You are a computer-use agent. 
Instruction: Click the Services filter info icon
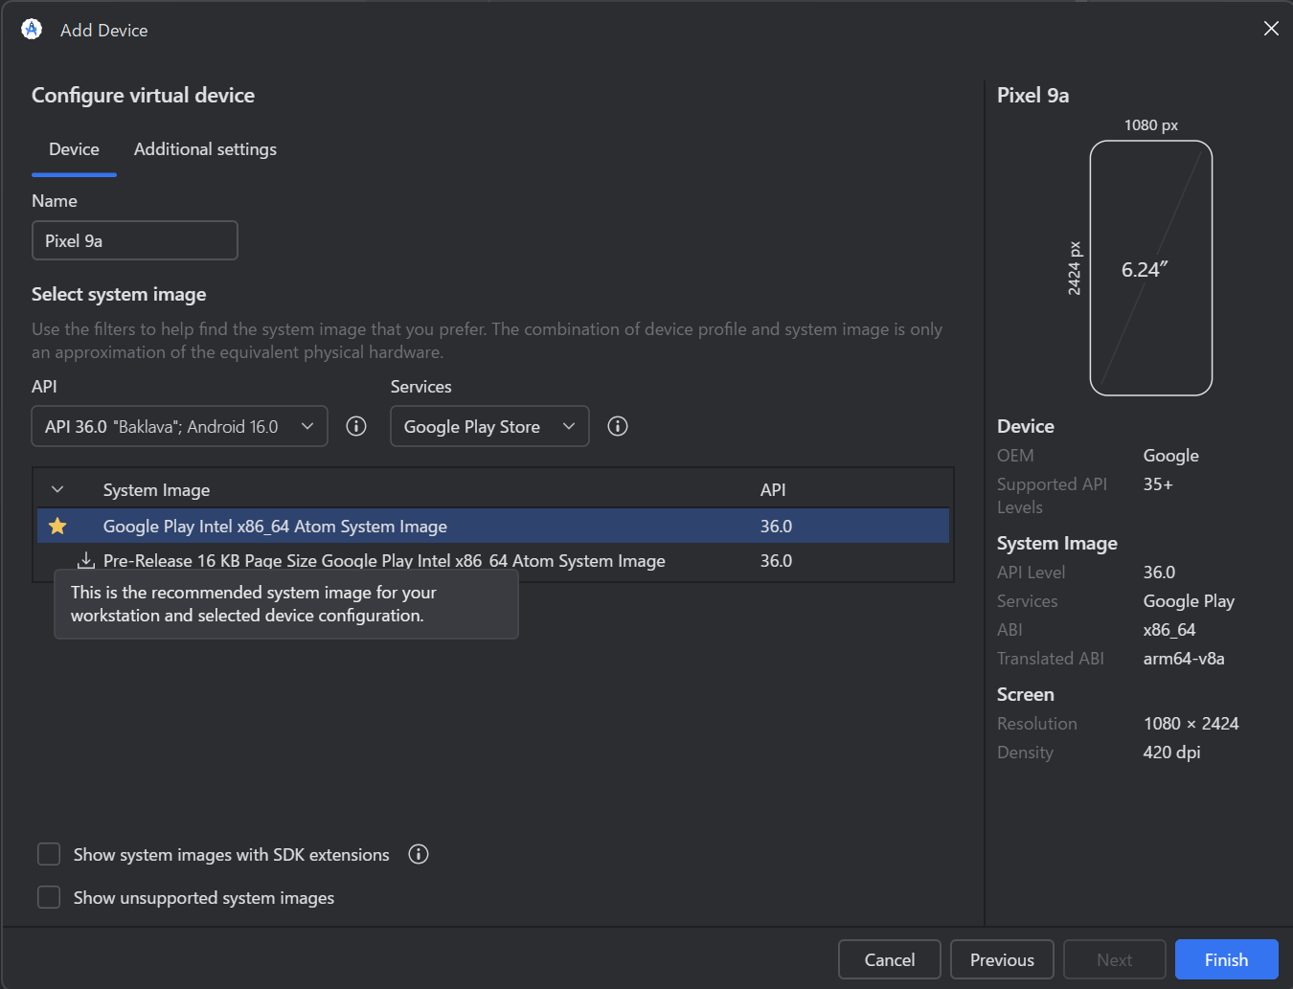[618, 426]
